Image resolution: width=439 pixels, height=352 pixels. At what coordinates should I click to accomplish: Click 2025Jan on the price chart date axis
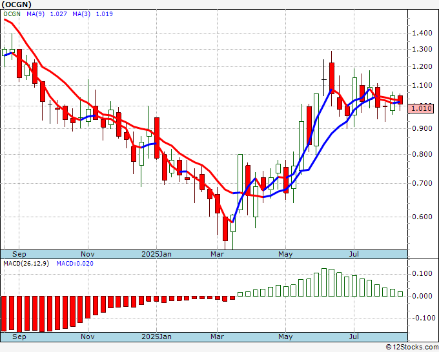(156, 254)
